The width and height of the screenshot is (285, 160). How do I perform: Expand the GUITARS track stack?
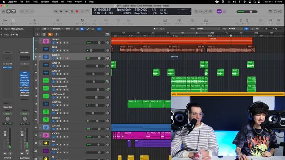(x=40, y=128)
